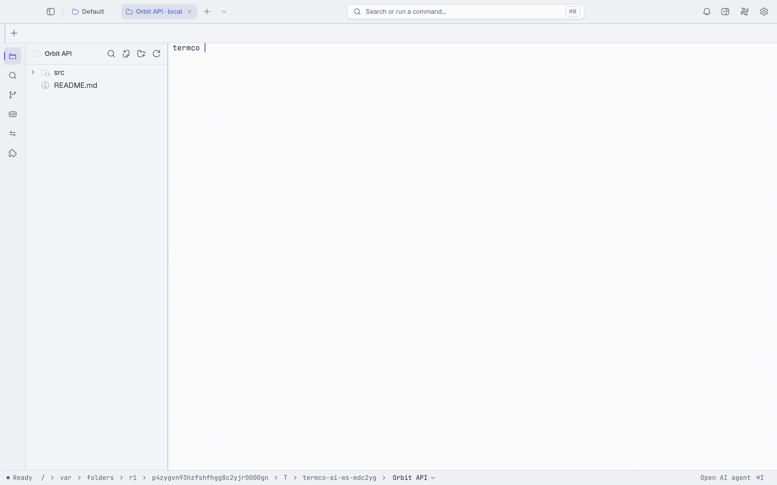Screen dimensions: 777x485
Task: Go to root slash in breadcrumb
Action: (x=43, y=478)
